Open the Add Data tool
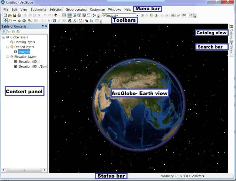The image size is (236, 181). (x=56, y=15)
